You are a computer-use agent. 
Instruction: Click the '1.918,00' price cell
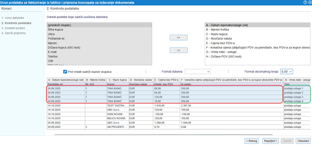(167, 105)
